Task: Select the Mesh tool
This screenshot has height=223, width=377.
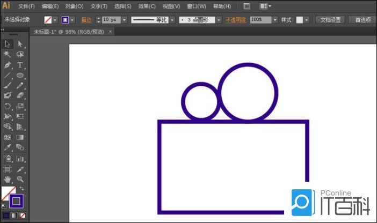Action: [8, 137]
